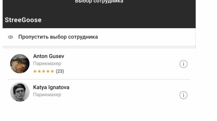
Task: Tap Katya Ignatova's profile photo
Action: click(20, 92)
